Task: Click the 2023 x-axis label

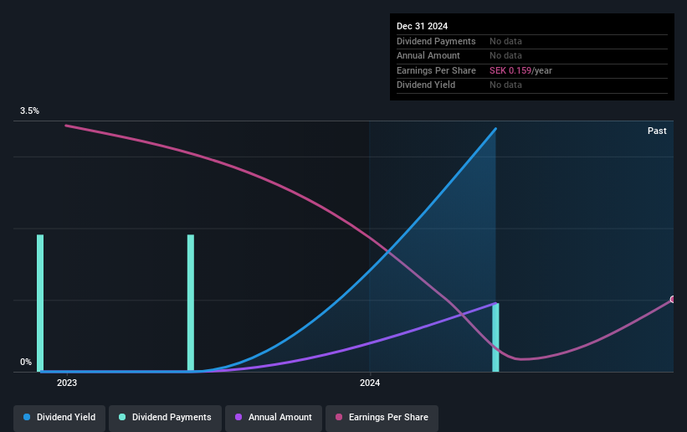Action: tap(67, 383)
